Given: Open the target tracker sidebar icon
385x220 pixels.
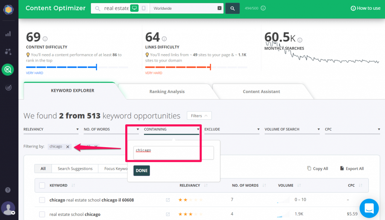Looking at the screenshot, I should [8, 87].
